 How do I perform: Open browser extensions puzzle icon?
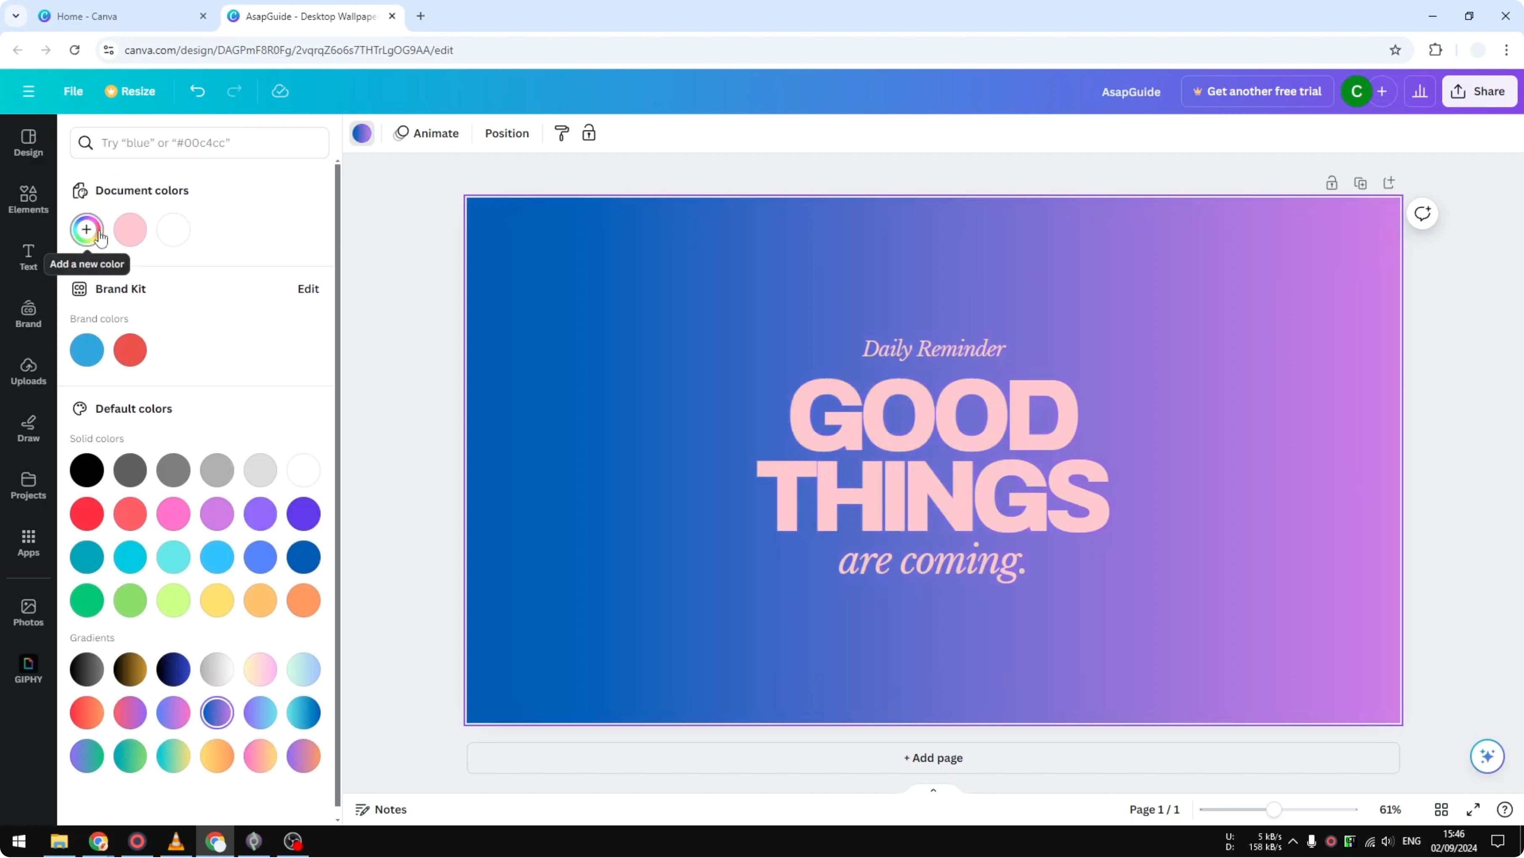coord(1435,50)
